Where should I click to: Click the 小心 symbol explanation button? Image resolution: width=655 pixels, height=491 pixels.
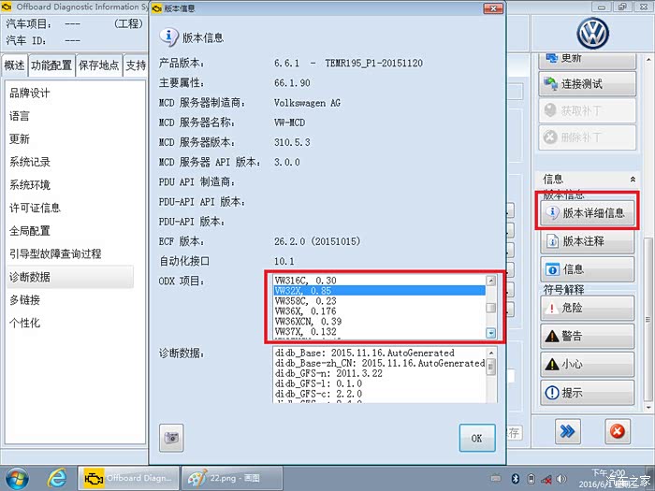coord(588,364)
